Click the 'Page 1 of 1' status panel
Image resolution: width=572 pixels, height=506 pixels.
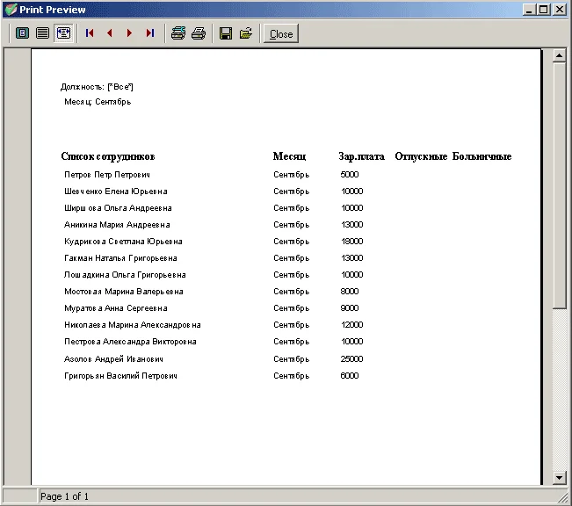click(x=65, y=497)
